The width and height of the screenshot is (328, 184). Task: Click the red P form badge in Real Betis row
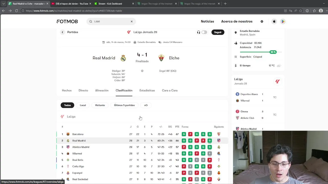[x=210, y=160]
